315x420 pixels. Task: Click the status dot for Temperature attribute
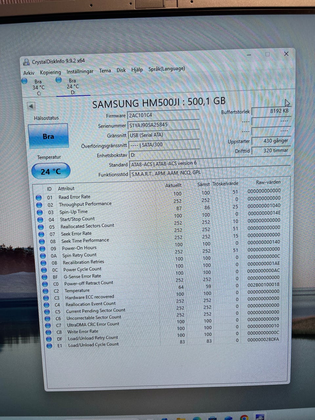pyautogui.click(x=46, y=291)
